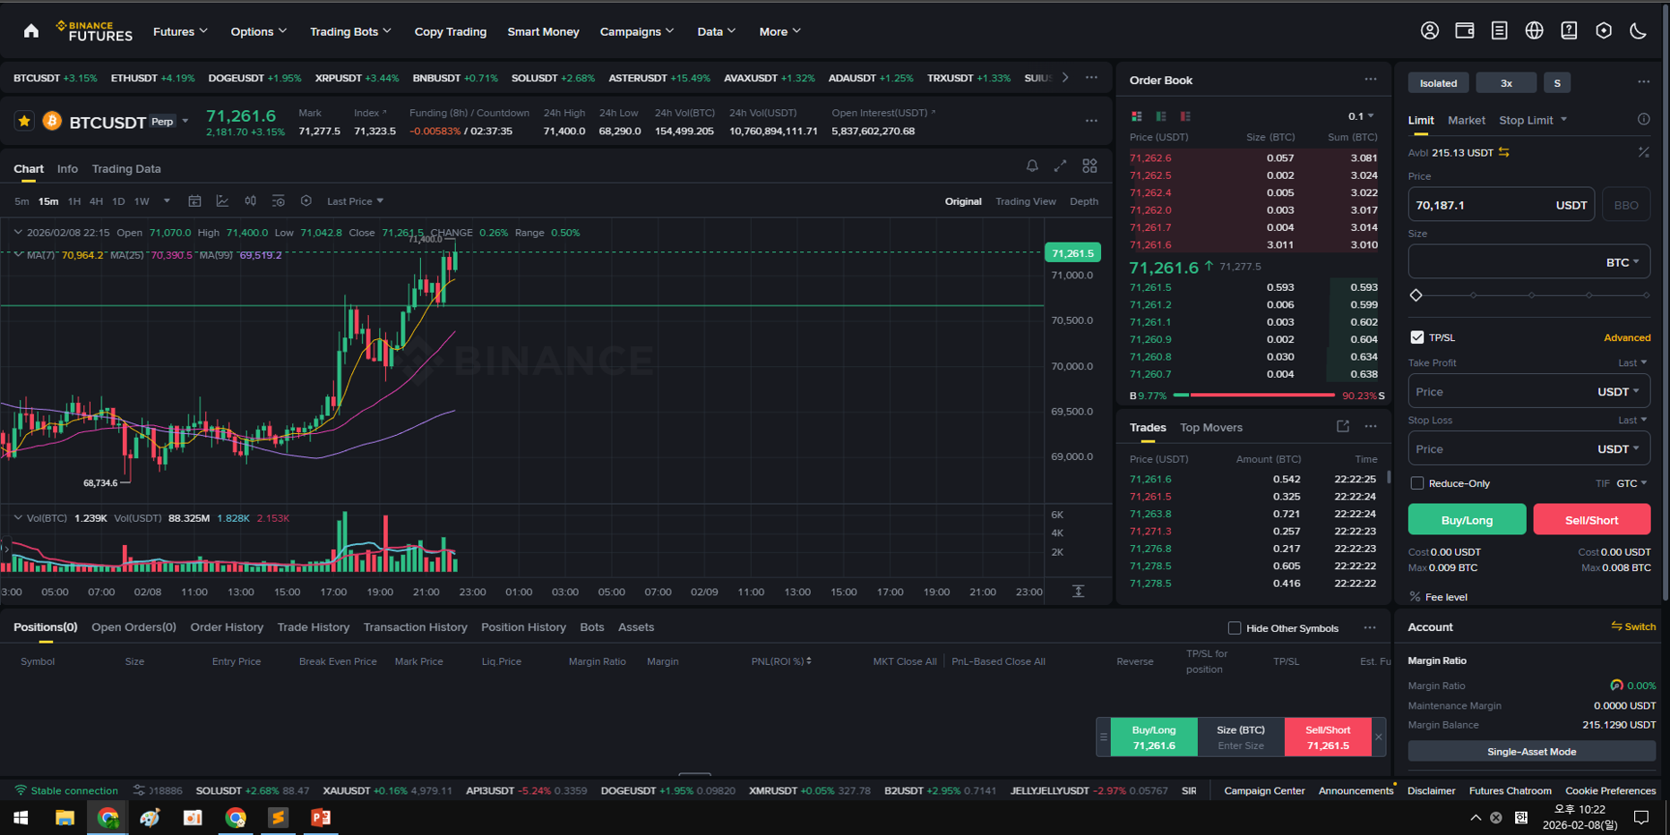
Task: Select the 1D chart interval
Action: pos(118,201)
